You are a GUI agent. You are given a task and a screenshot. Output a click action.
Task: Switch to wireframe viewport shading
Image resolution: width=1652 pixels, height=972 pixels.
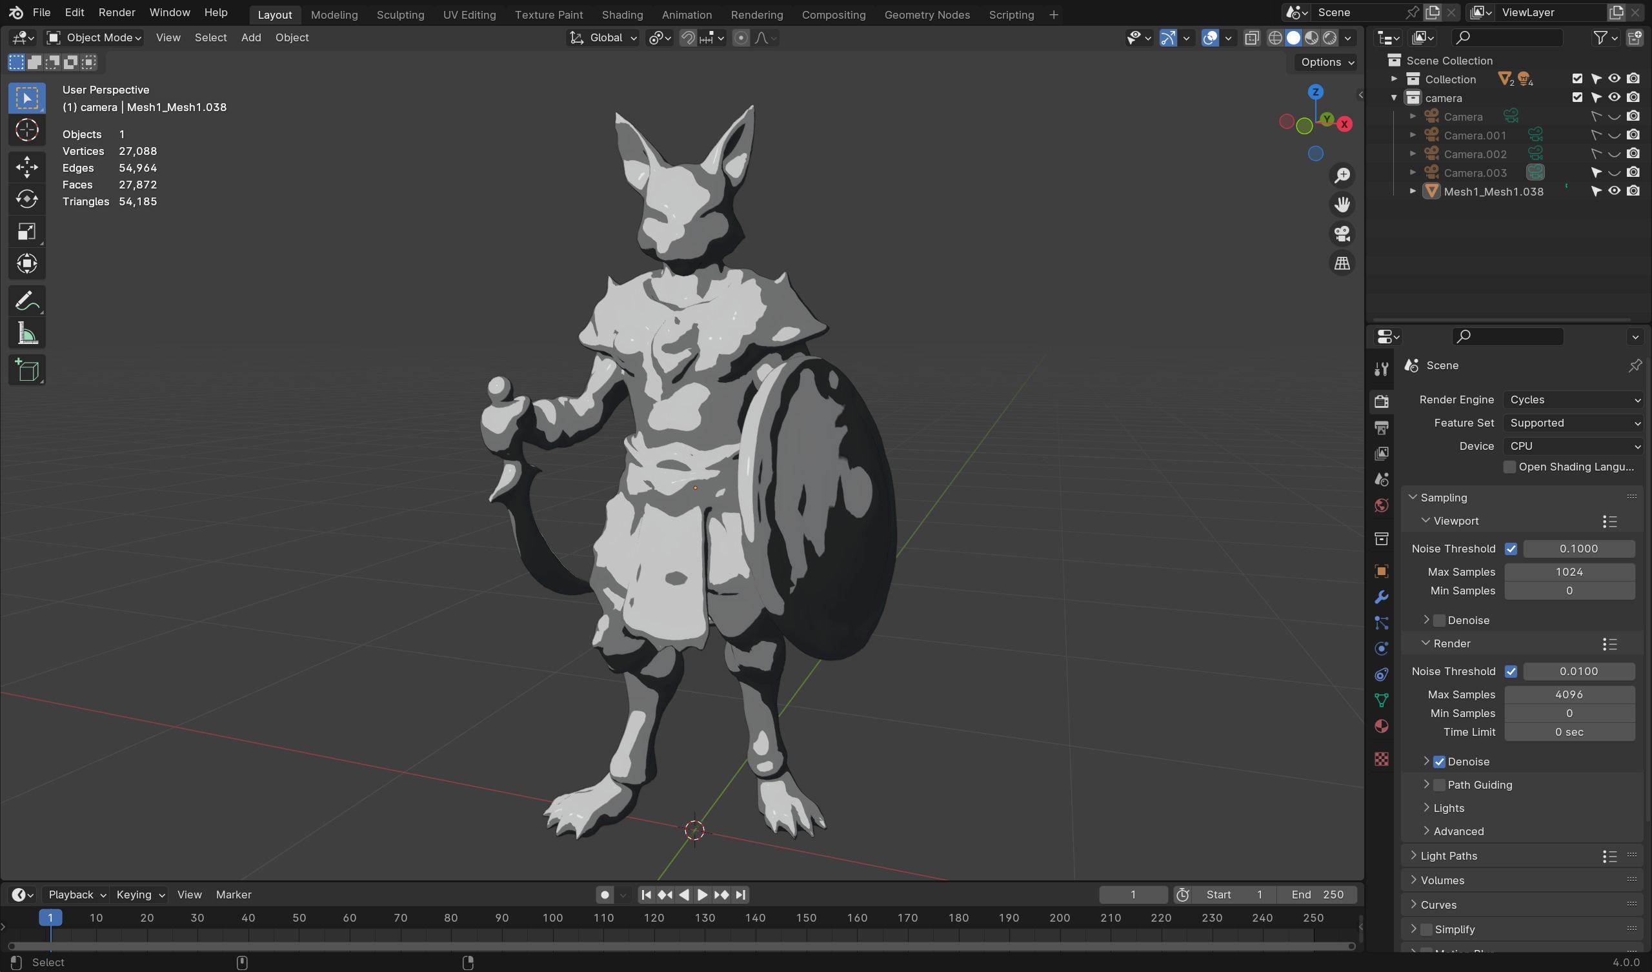(1275, 38)
